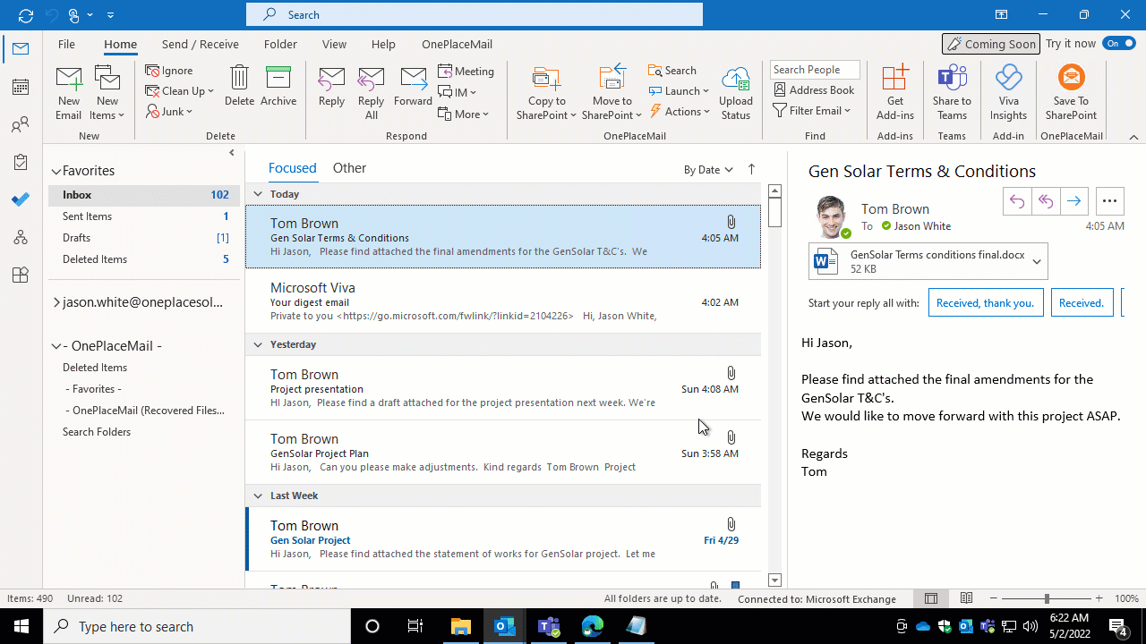Screen dimensions: 1146x644
Task: Collapse the Favorites folder group
Action: [56, 171]
